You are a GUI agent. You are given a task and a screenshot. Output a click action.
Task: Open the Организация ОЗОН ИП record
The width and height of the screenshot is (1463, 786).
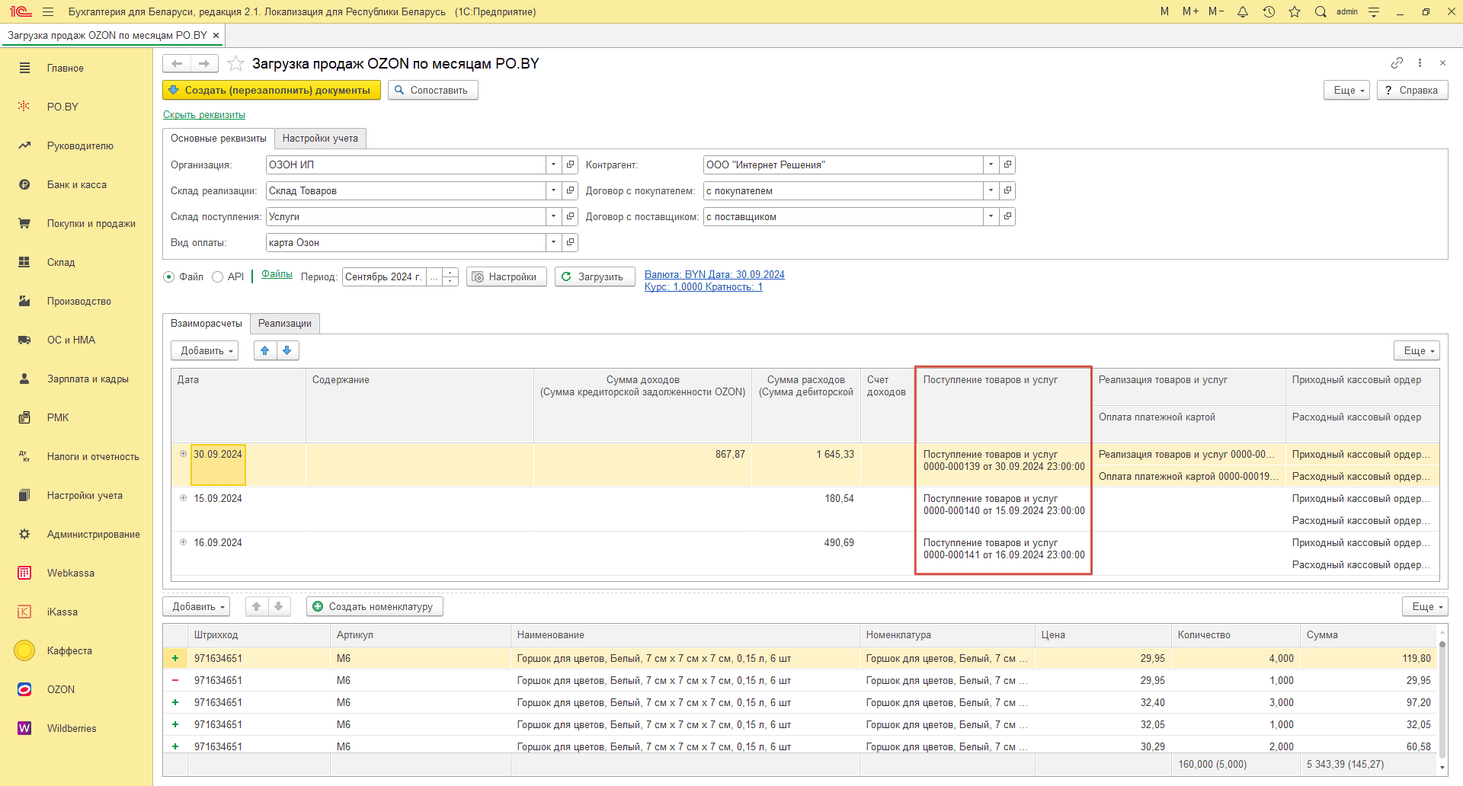pyautogui.click(x=570, y=165)
